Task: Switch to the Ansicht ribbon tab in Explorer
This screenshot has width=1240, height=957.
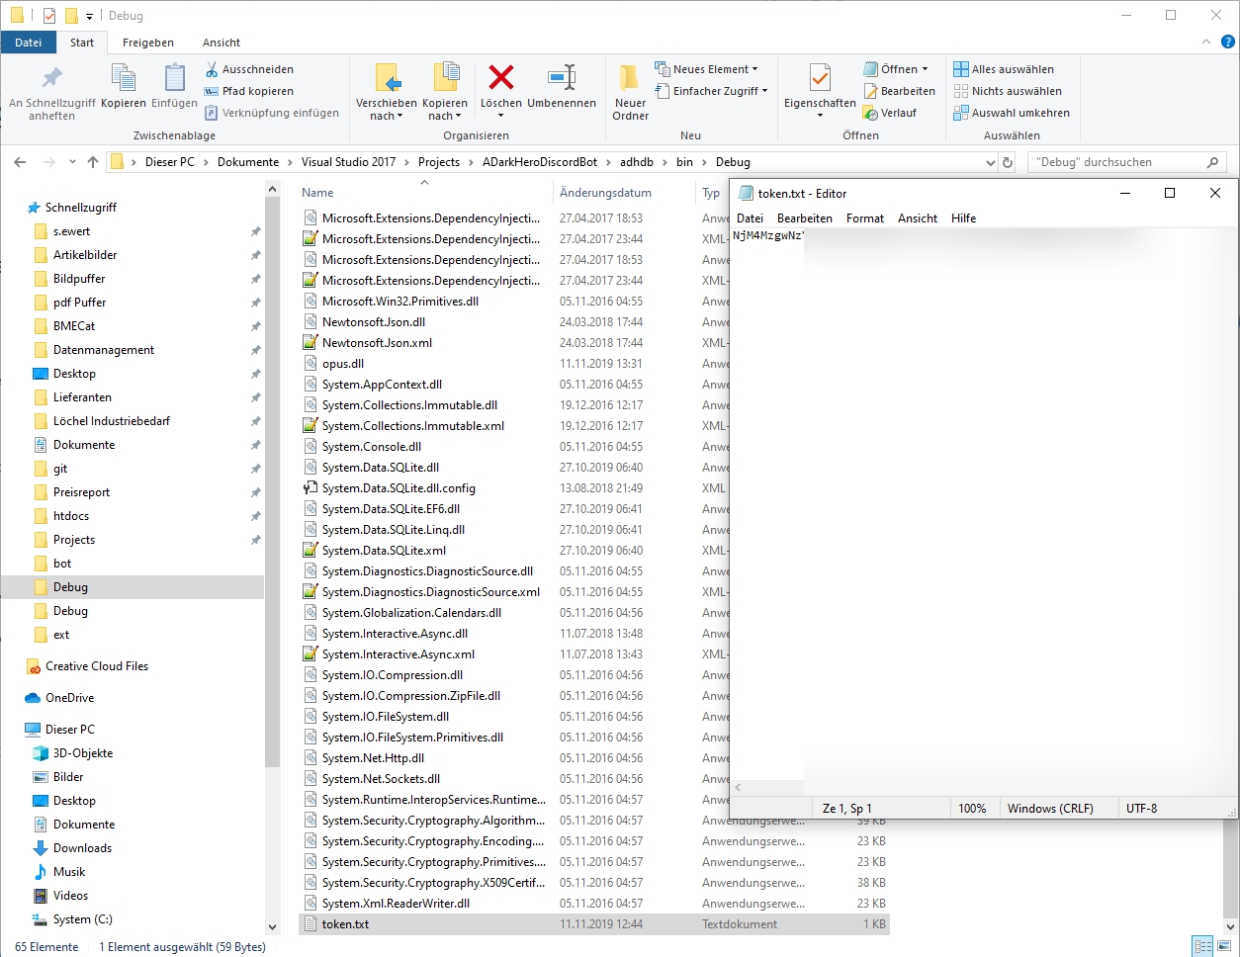Action: point(221,43)
